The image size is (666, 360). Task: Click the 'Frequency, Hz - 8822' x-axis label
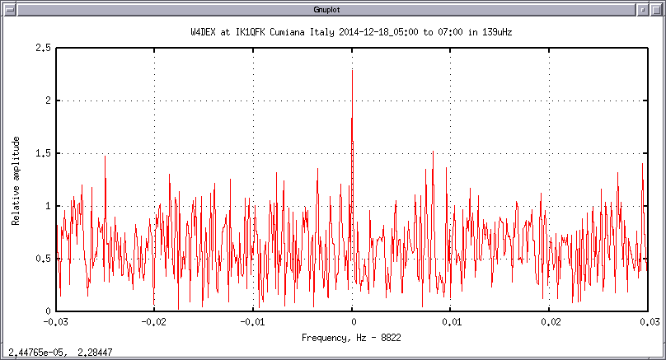[x=351, y=338]
